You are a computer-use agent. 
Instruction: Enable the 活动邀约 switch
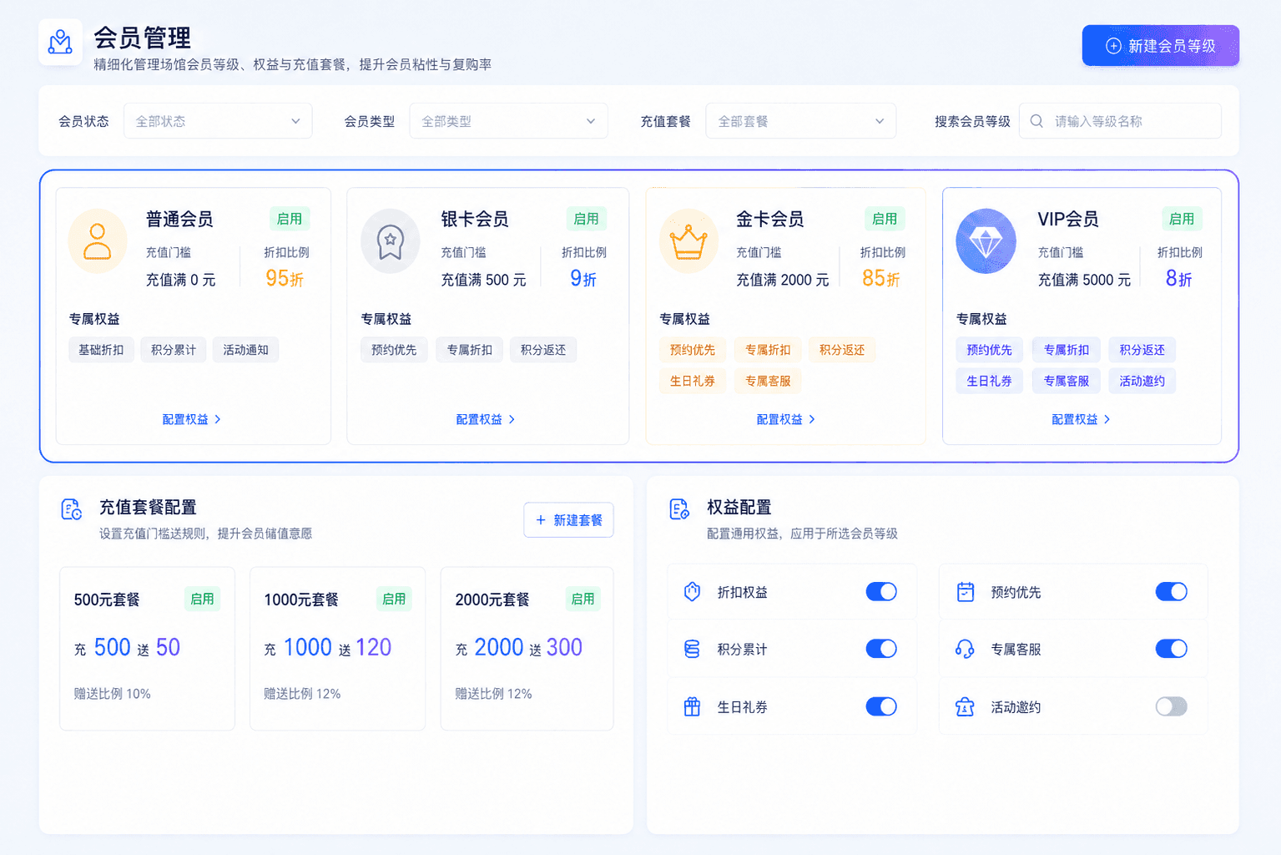click(x=1171, y=706)
